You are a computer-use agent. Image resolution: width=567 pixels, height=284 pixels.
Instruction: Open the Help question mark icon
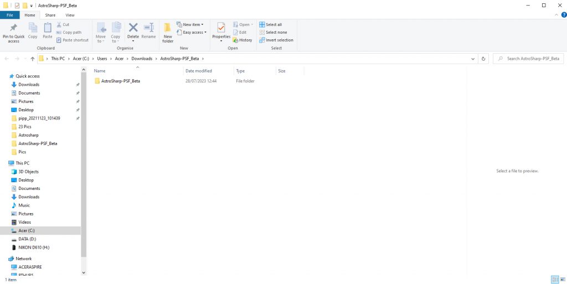[x=564, y=15]
